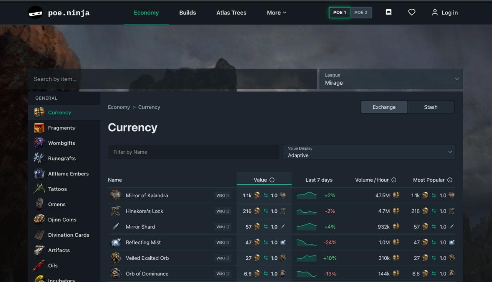
Task: Open the Economy tab
Action: (146, 13)
